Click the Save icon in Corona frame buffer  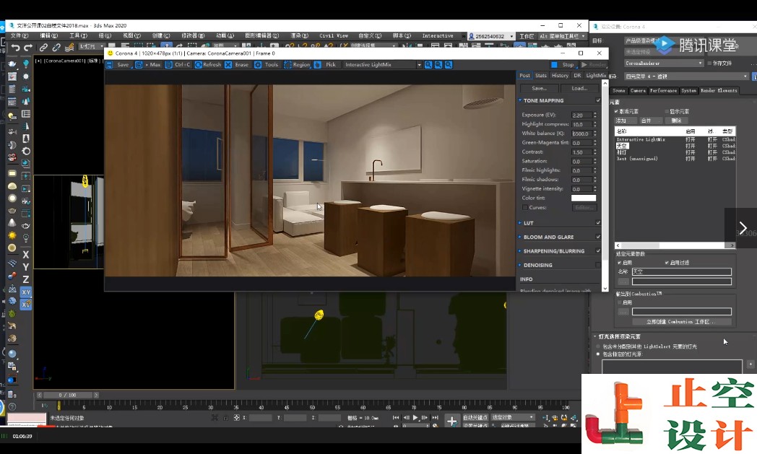[109, 65]
